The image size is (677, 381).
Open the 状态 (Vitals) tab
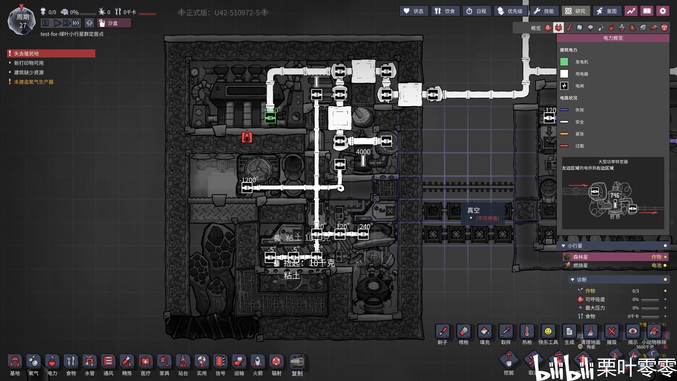(414, 11)
